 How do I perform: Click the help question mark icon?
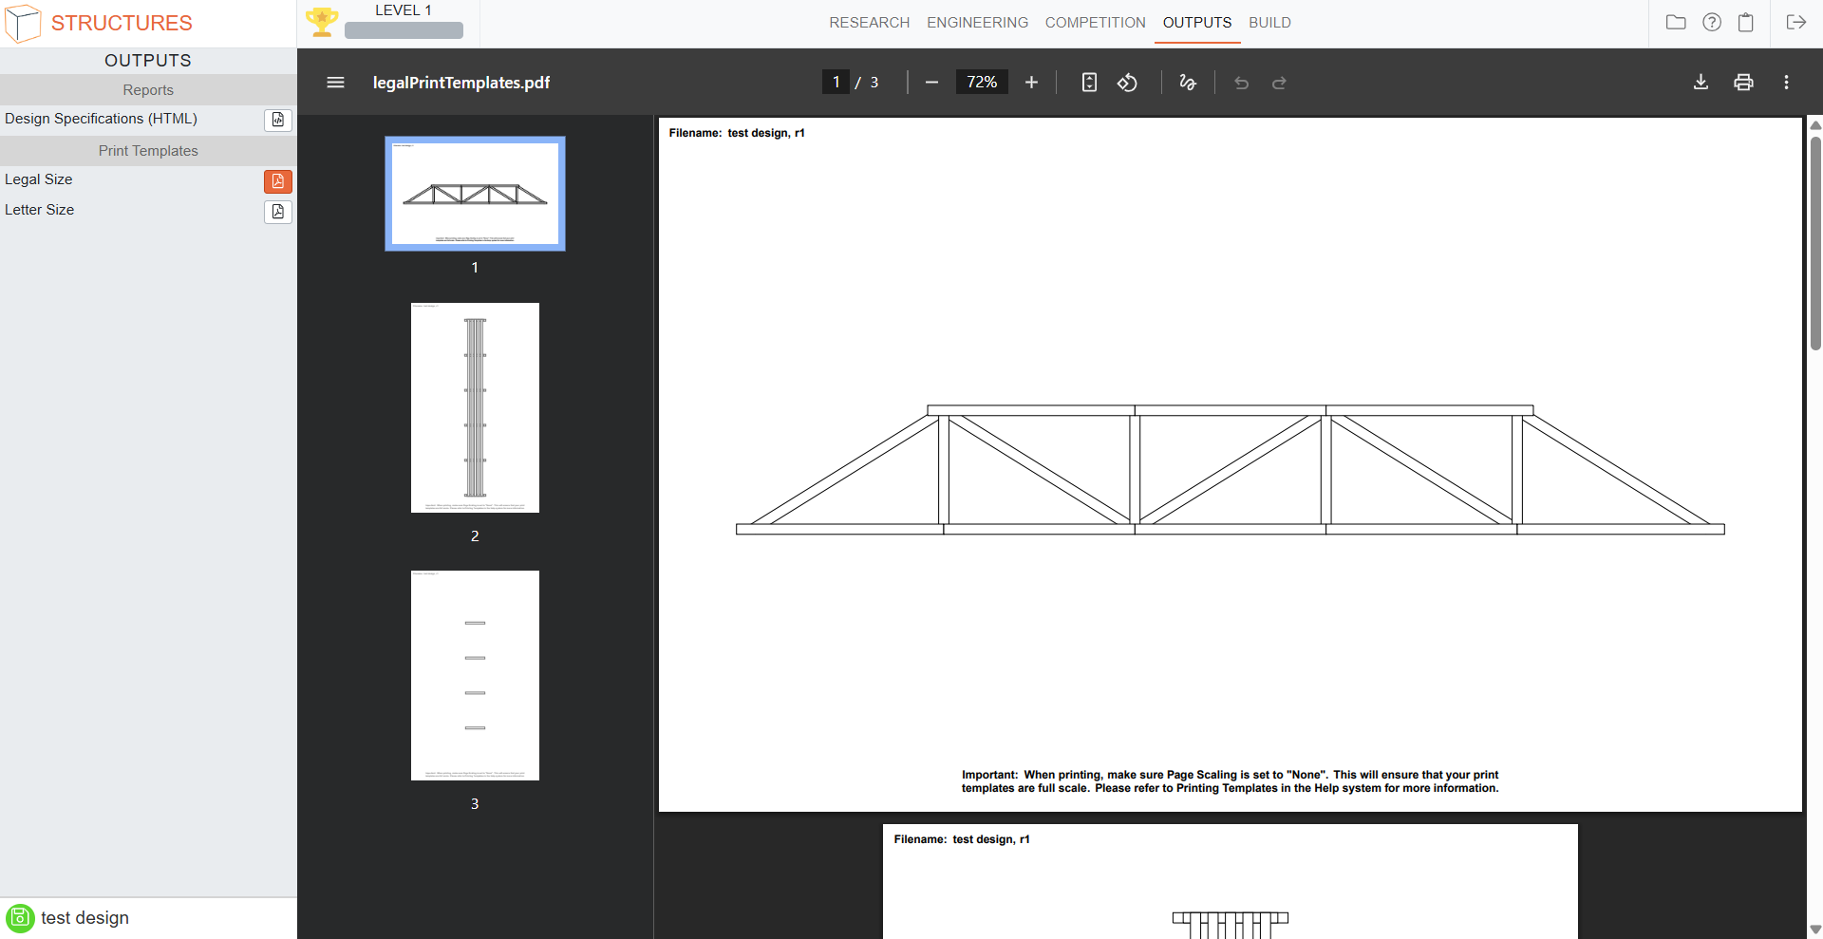tap(1711, 23)
